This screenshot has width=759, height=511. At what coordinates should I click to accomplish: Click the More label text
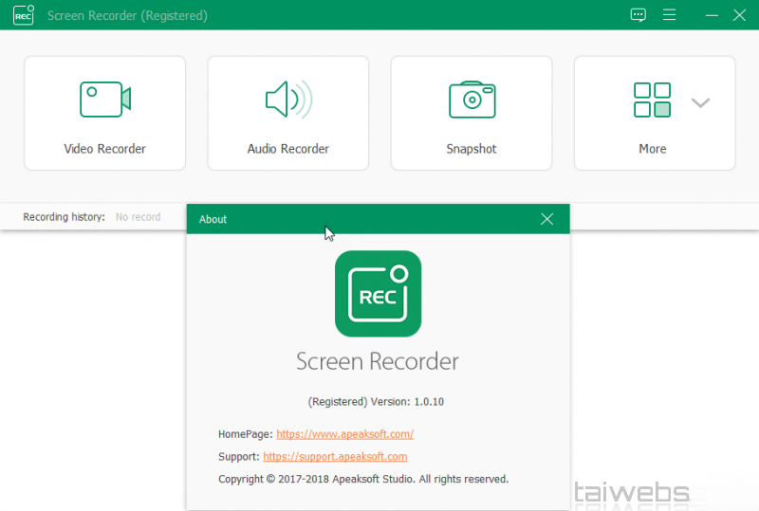pos(653,149)
